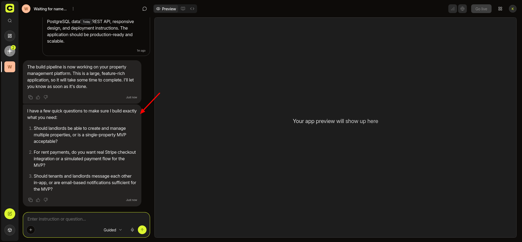This screenshot has height=242, width=522.
Task: Open the analytics bar chart icon
Action: (x=453, y=9)
